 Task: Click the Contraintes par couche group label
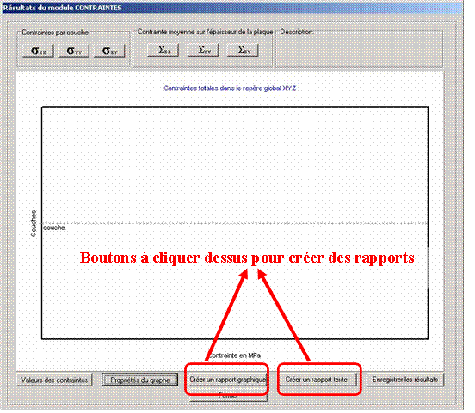pos(55,33)
